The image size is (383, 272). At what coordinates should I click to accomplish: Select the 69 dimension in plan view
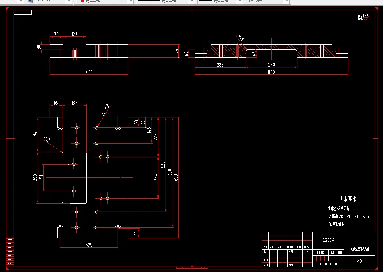pos(56,103)
